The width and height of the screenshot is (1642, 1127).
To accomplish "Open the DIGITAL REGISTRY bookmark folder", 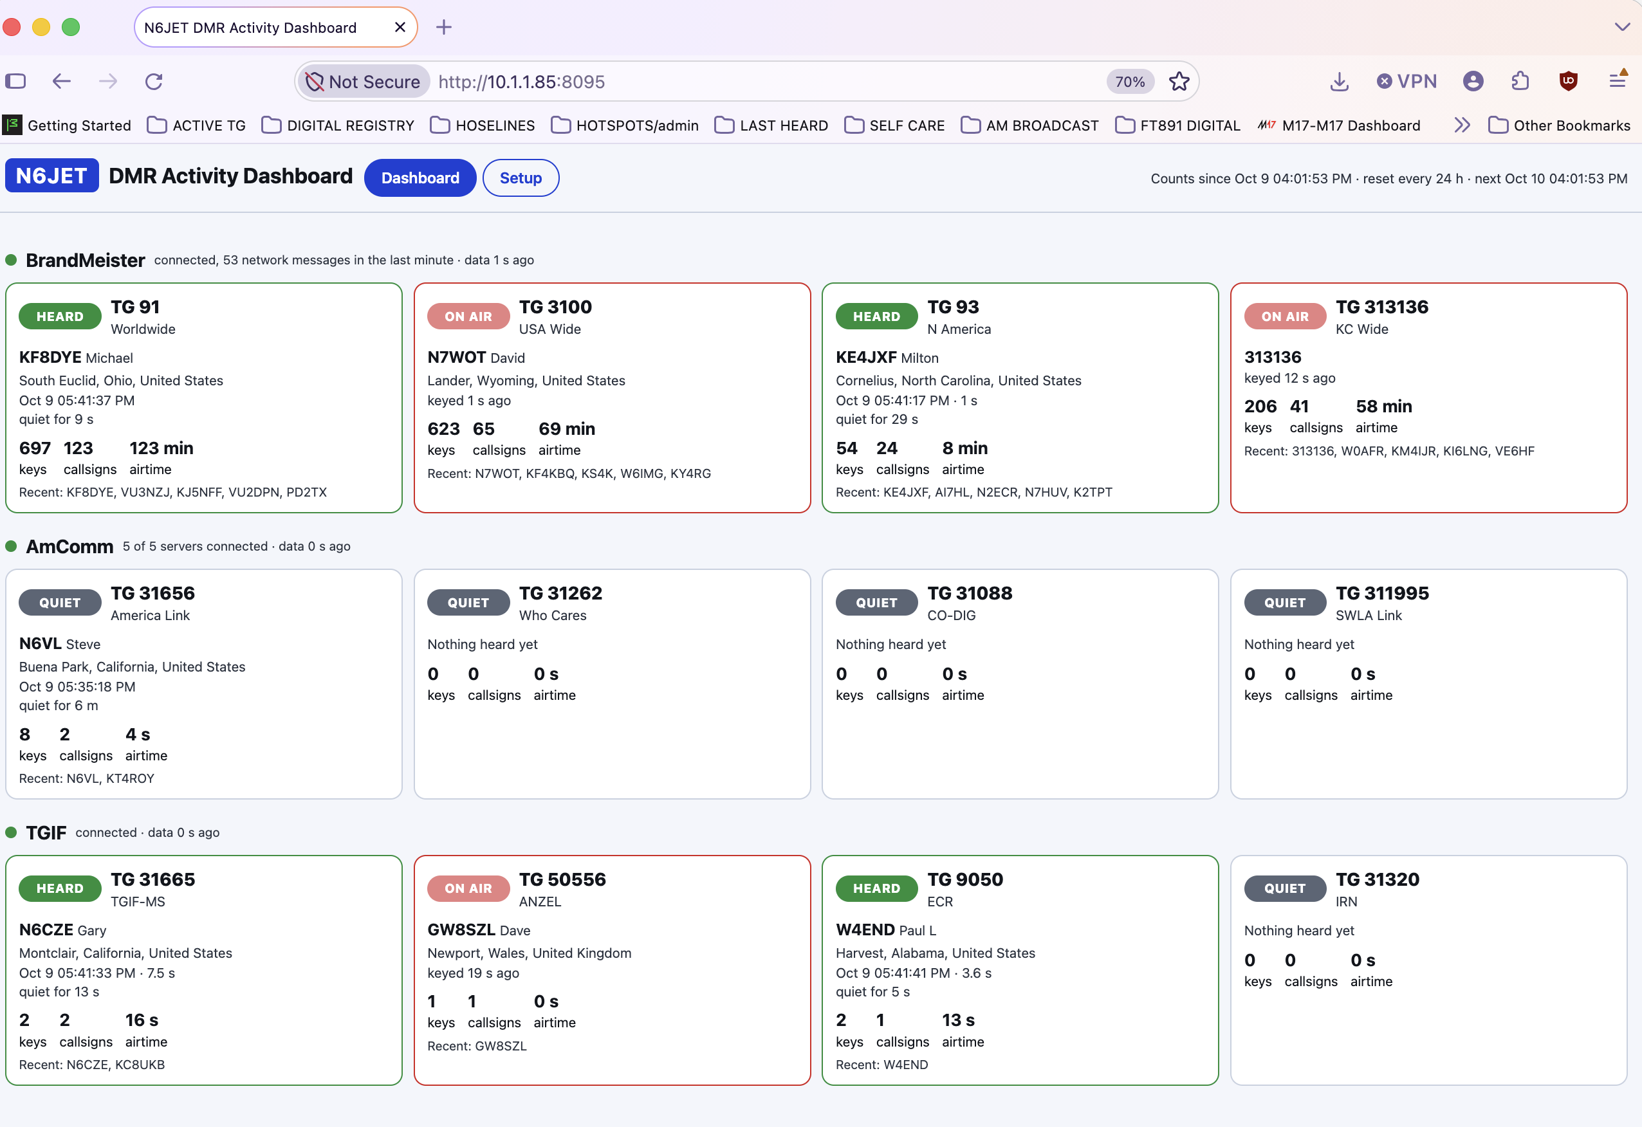I will pos(338,126).
